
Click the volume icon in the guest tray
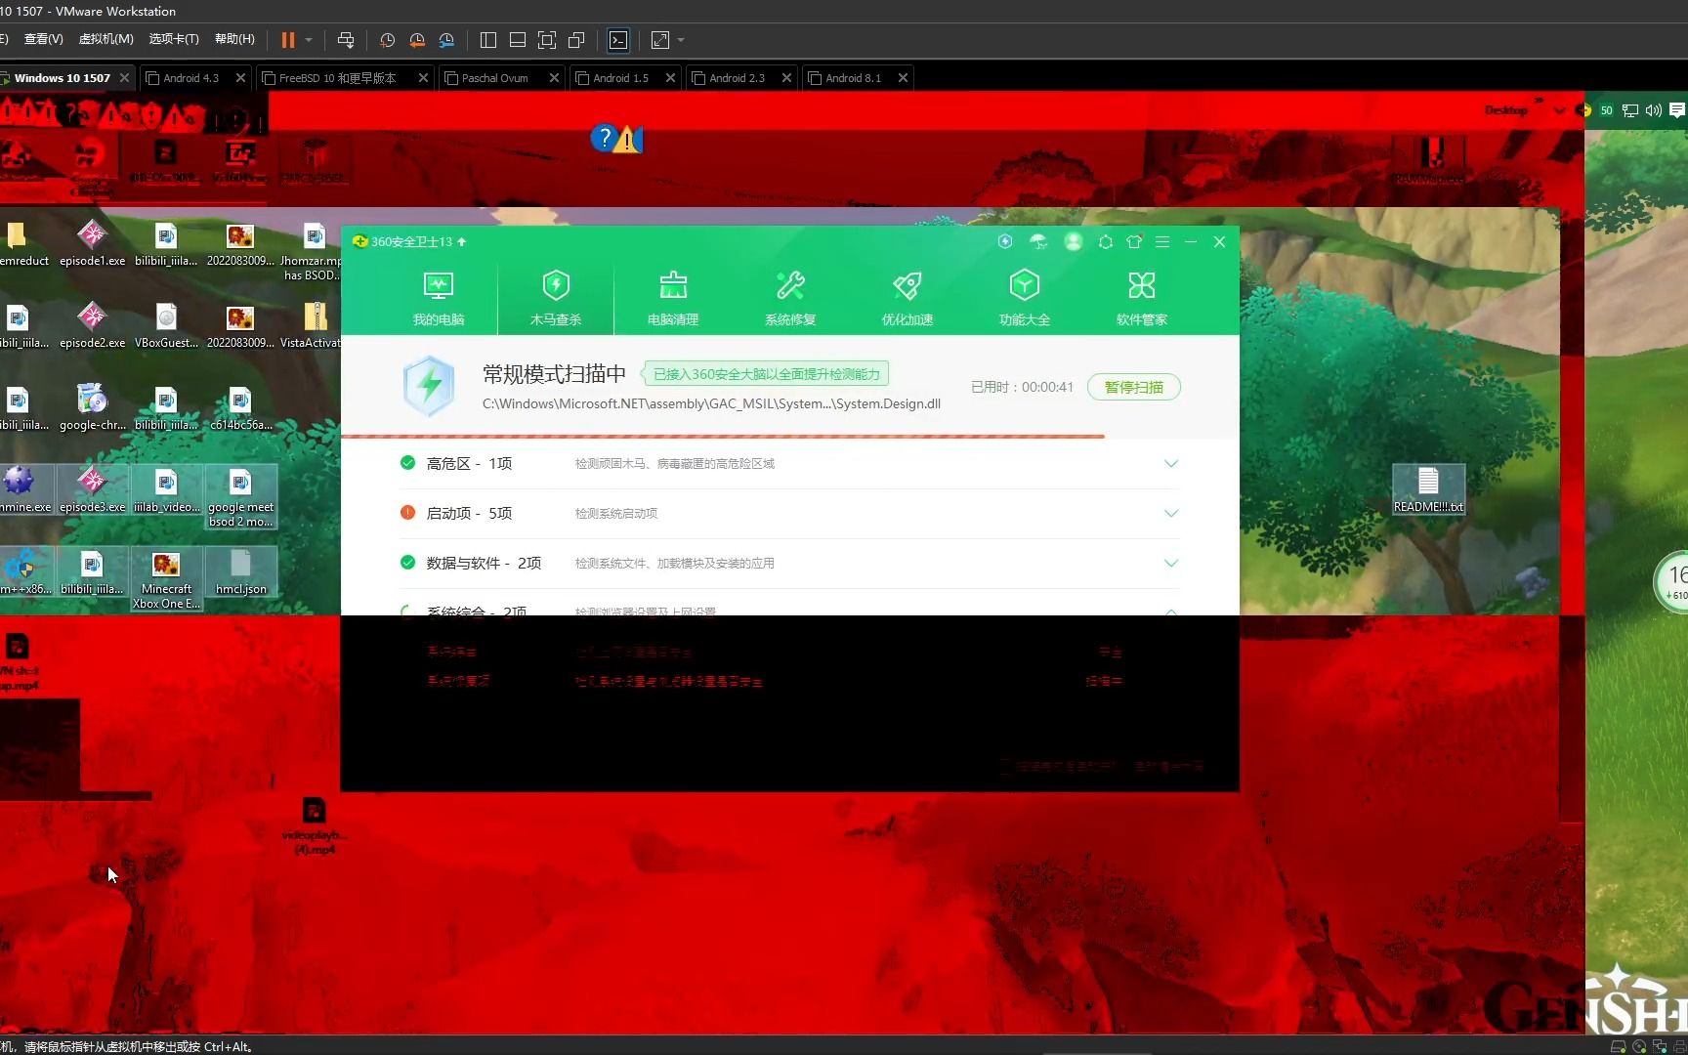coord(1653,110)
